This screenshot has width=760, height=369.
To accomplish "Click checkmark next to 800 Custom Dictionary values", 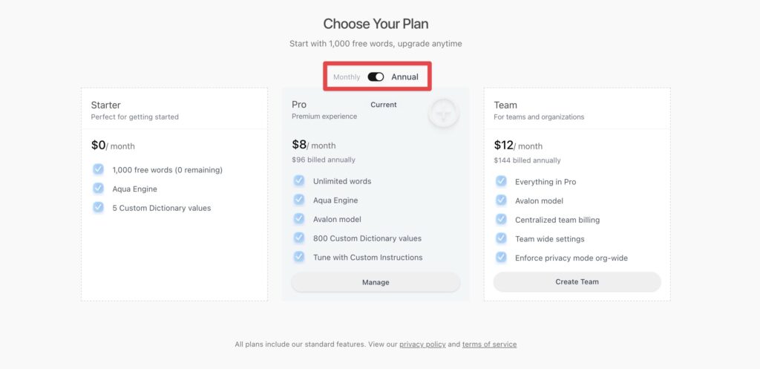I will [299, 238].
